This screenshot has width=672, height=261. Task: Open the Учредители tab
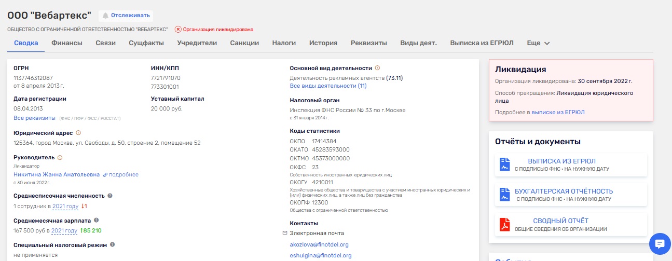click(197, 43)
